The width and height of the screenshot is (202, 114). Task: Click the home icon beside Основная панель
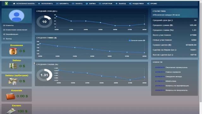[x=14, y=3]
